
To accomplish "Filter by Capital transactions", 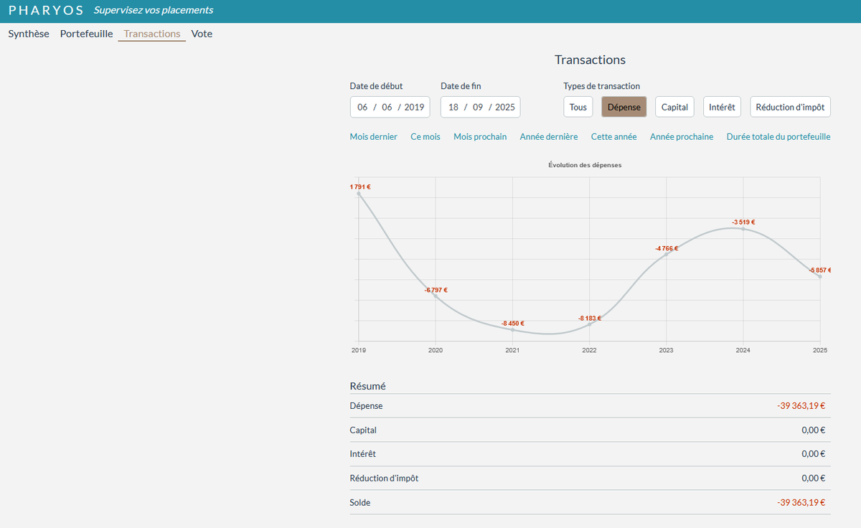I will [x=674, y=107].
